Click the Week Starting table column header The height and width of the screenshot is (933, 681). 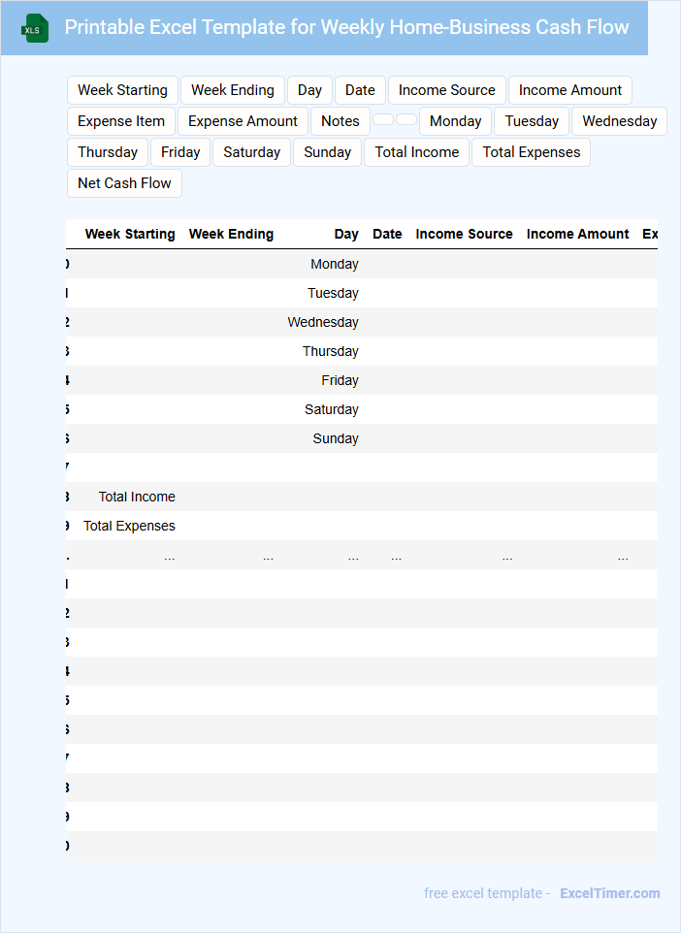coord(130,234)
